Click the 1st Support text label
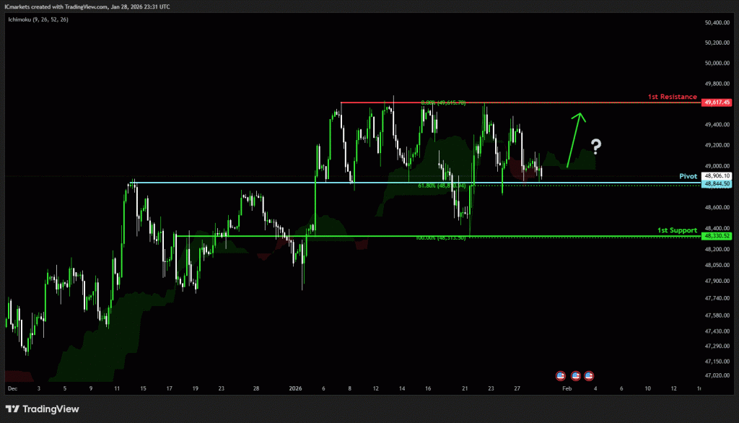The width and height of the screenshot is (739, 423). (677, 230)
